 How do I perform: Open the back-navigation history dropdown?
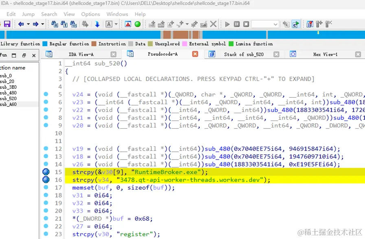point(28,24)
